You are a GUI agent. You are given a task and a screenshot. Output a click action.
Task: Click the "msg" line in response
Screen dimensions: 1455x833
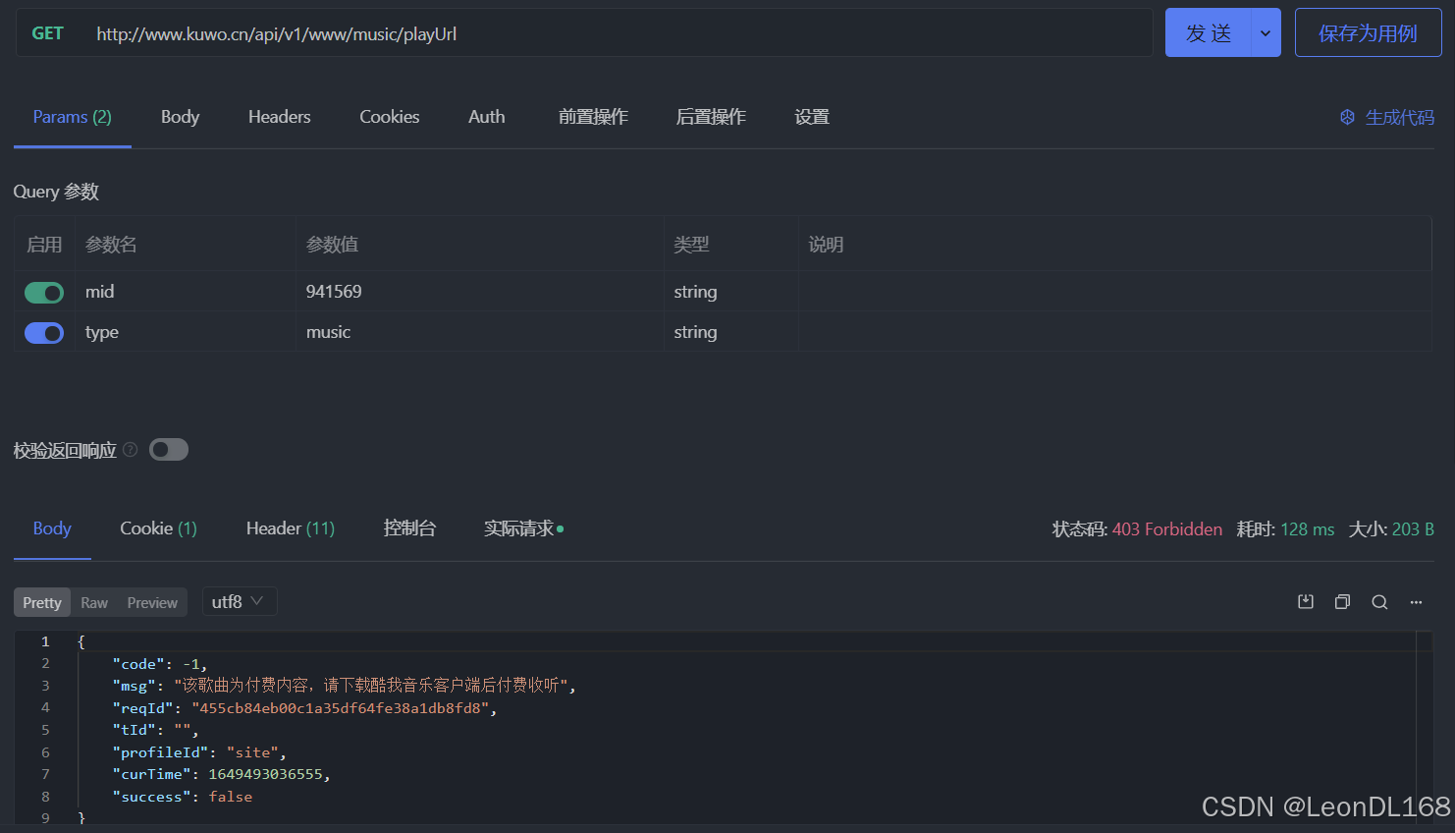(x=345, y=686)
